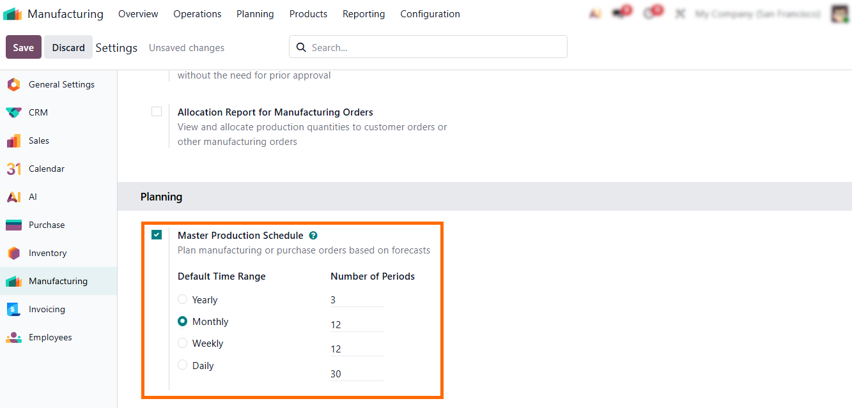852x408 pixels.
Task: Choose the Weekly time range option
Action: pyautogui.click(x=182, y=343)
